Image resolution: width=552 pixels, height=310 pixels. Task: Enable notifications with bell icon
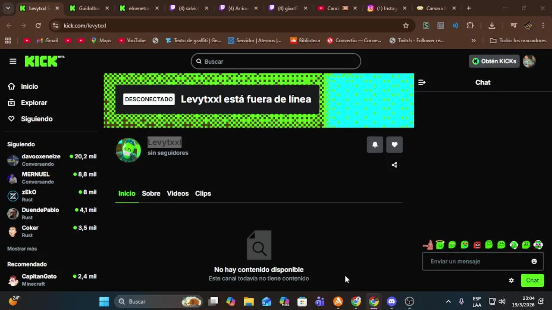pos(375,145)
